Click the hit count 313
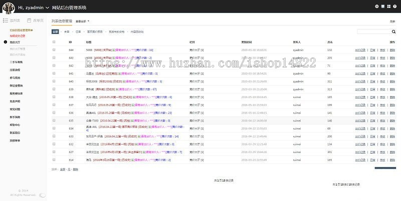The height and width of the screenshot is (201, 401). pyautogui.click(x=329, y=89)
